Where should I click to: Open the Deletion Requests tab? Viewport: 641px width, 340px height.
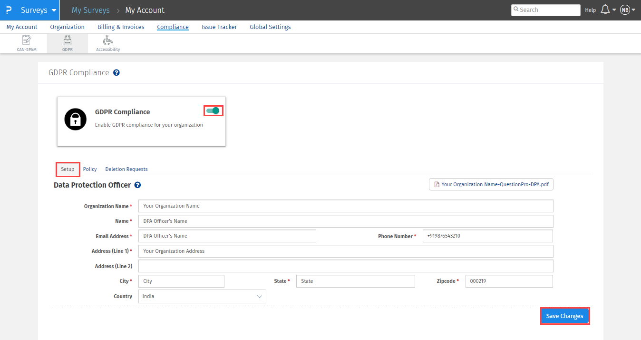(126, 169)
